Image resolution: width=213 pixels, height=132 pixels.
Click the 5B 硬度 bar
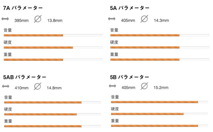[159, 114]
